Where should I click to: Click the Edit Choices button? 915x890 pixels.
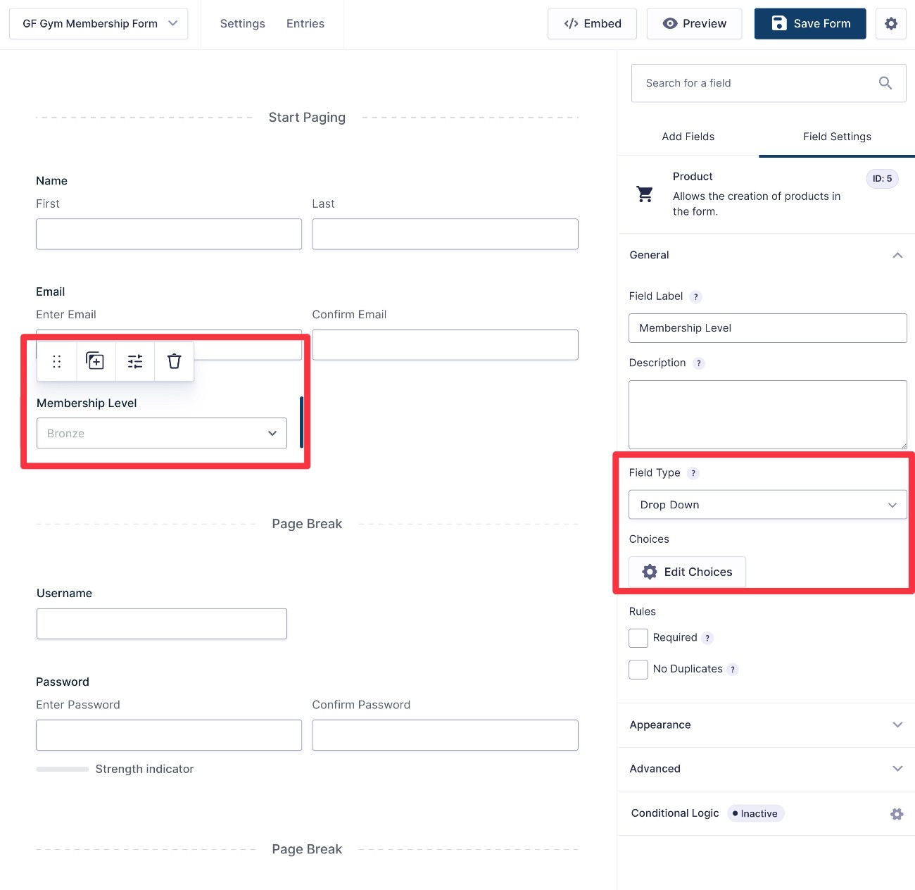[687, 572]
